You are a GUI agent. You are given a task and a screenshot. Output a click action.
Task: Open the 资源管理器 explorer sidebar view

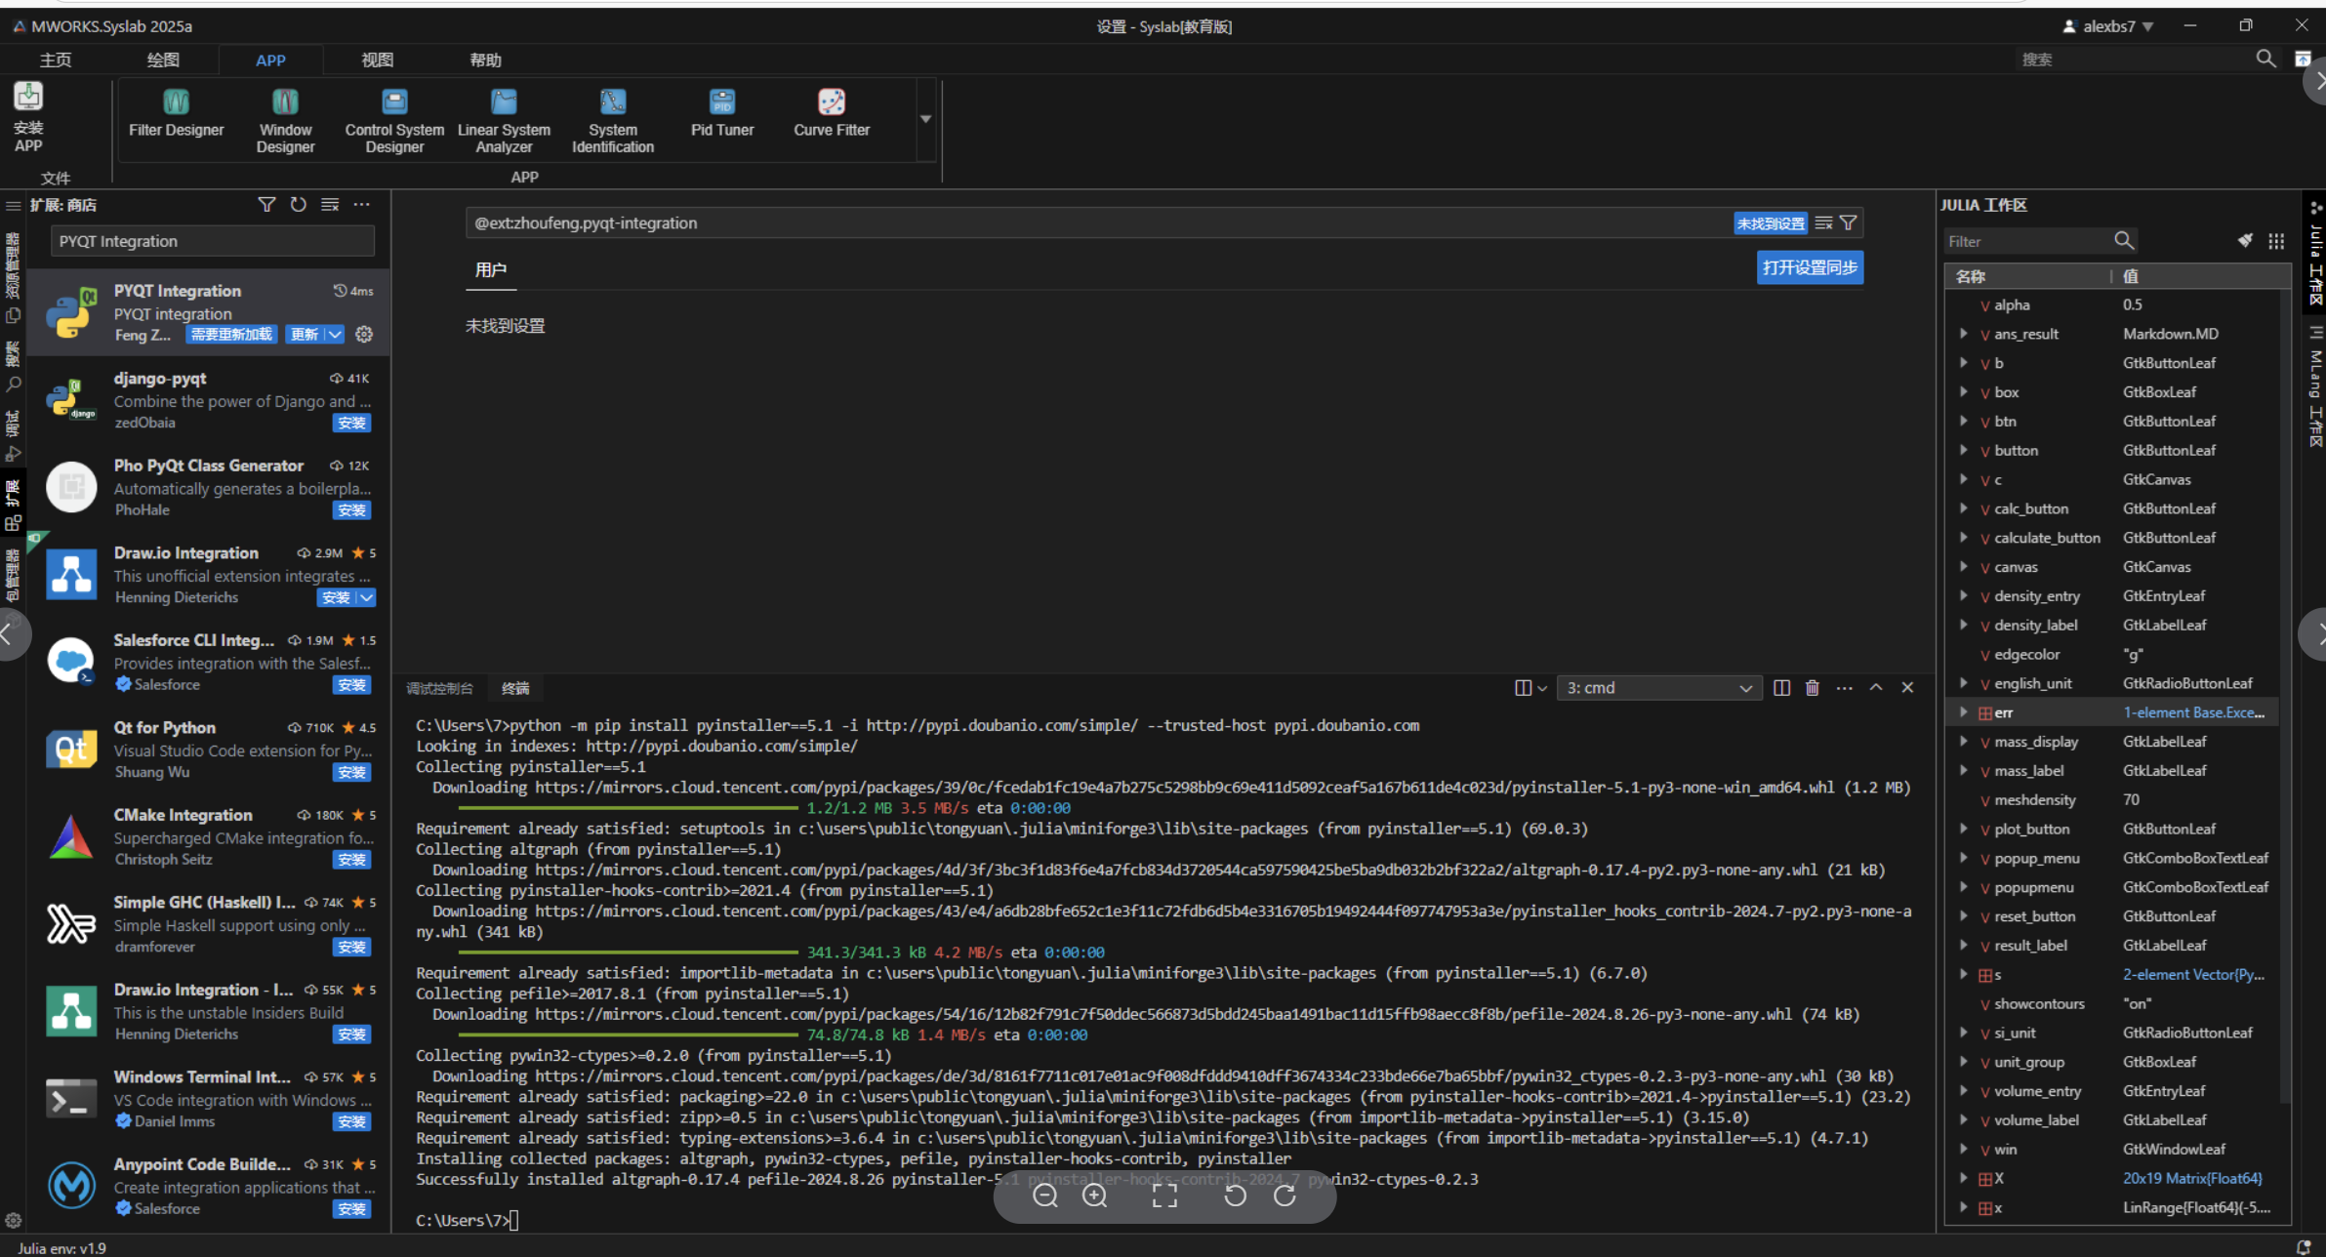pyautogui.click(x=14, y=278)
